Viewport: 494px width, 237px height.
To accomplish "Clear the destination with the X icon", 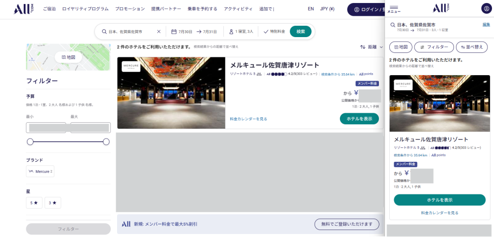I will tap(159, 32).
